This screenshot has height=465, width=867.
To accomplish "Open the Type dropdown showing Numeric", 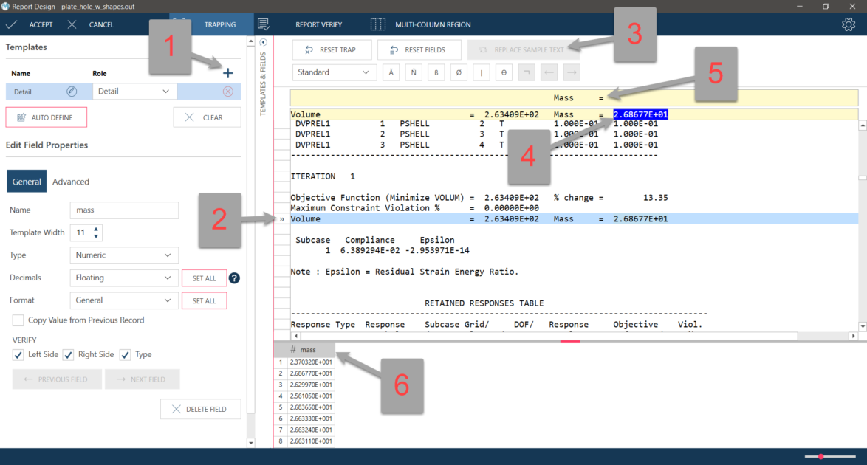I will coord(124,255).
